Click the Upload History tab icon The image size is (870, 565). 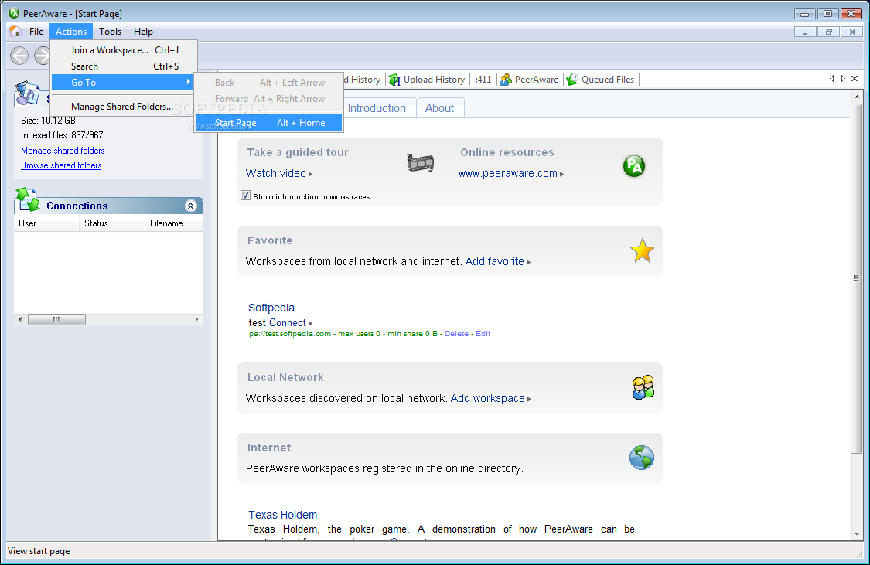[x=394, y=80]
